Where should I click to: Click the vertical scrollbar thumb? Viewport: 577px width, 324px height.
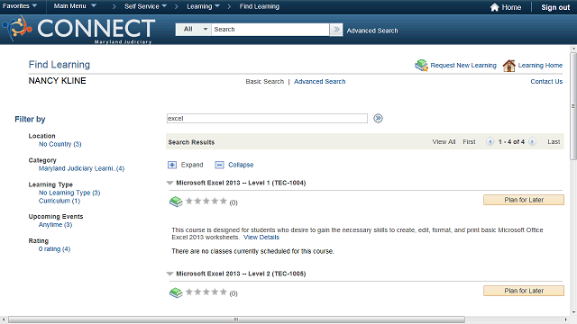pyautogui.click(x=573, y=106)
